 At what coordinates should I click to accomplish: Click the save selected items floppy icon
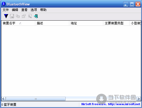[12, 16]
